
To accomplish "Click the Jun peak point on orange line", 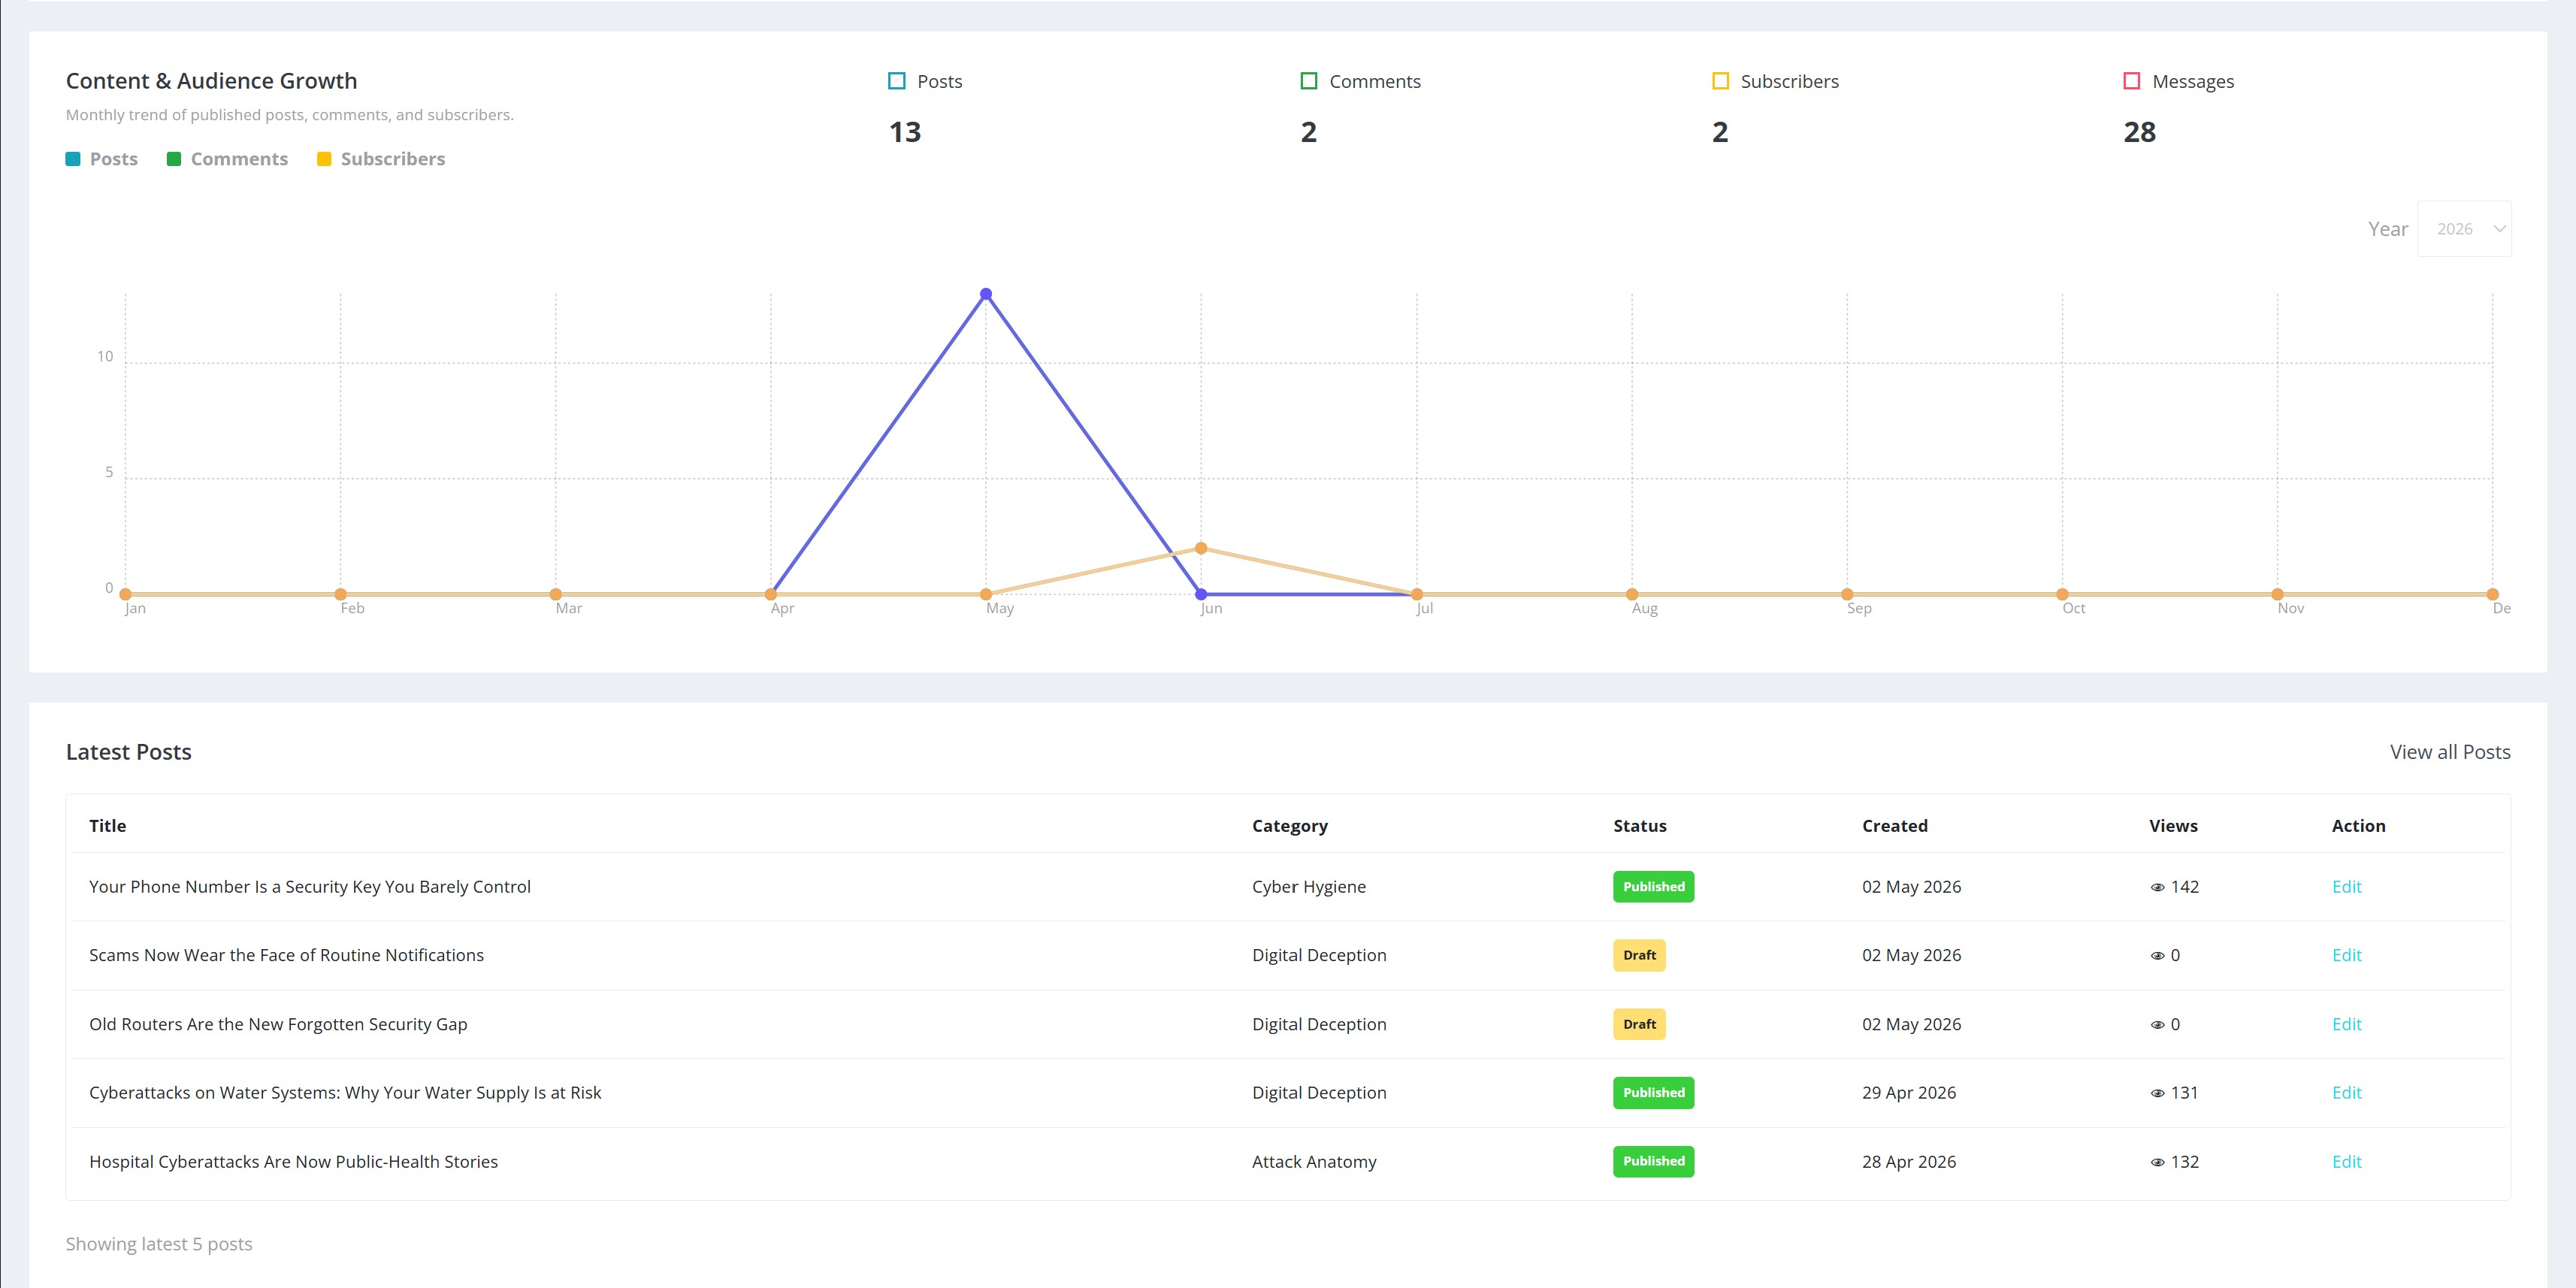I will pos(1201,548).
